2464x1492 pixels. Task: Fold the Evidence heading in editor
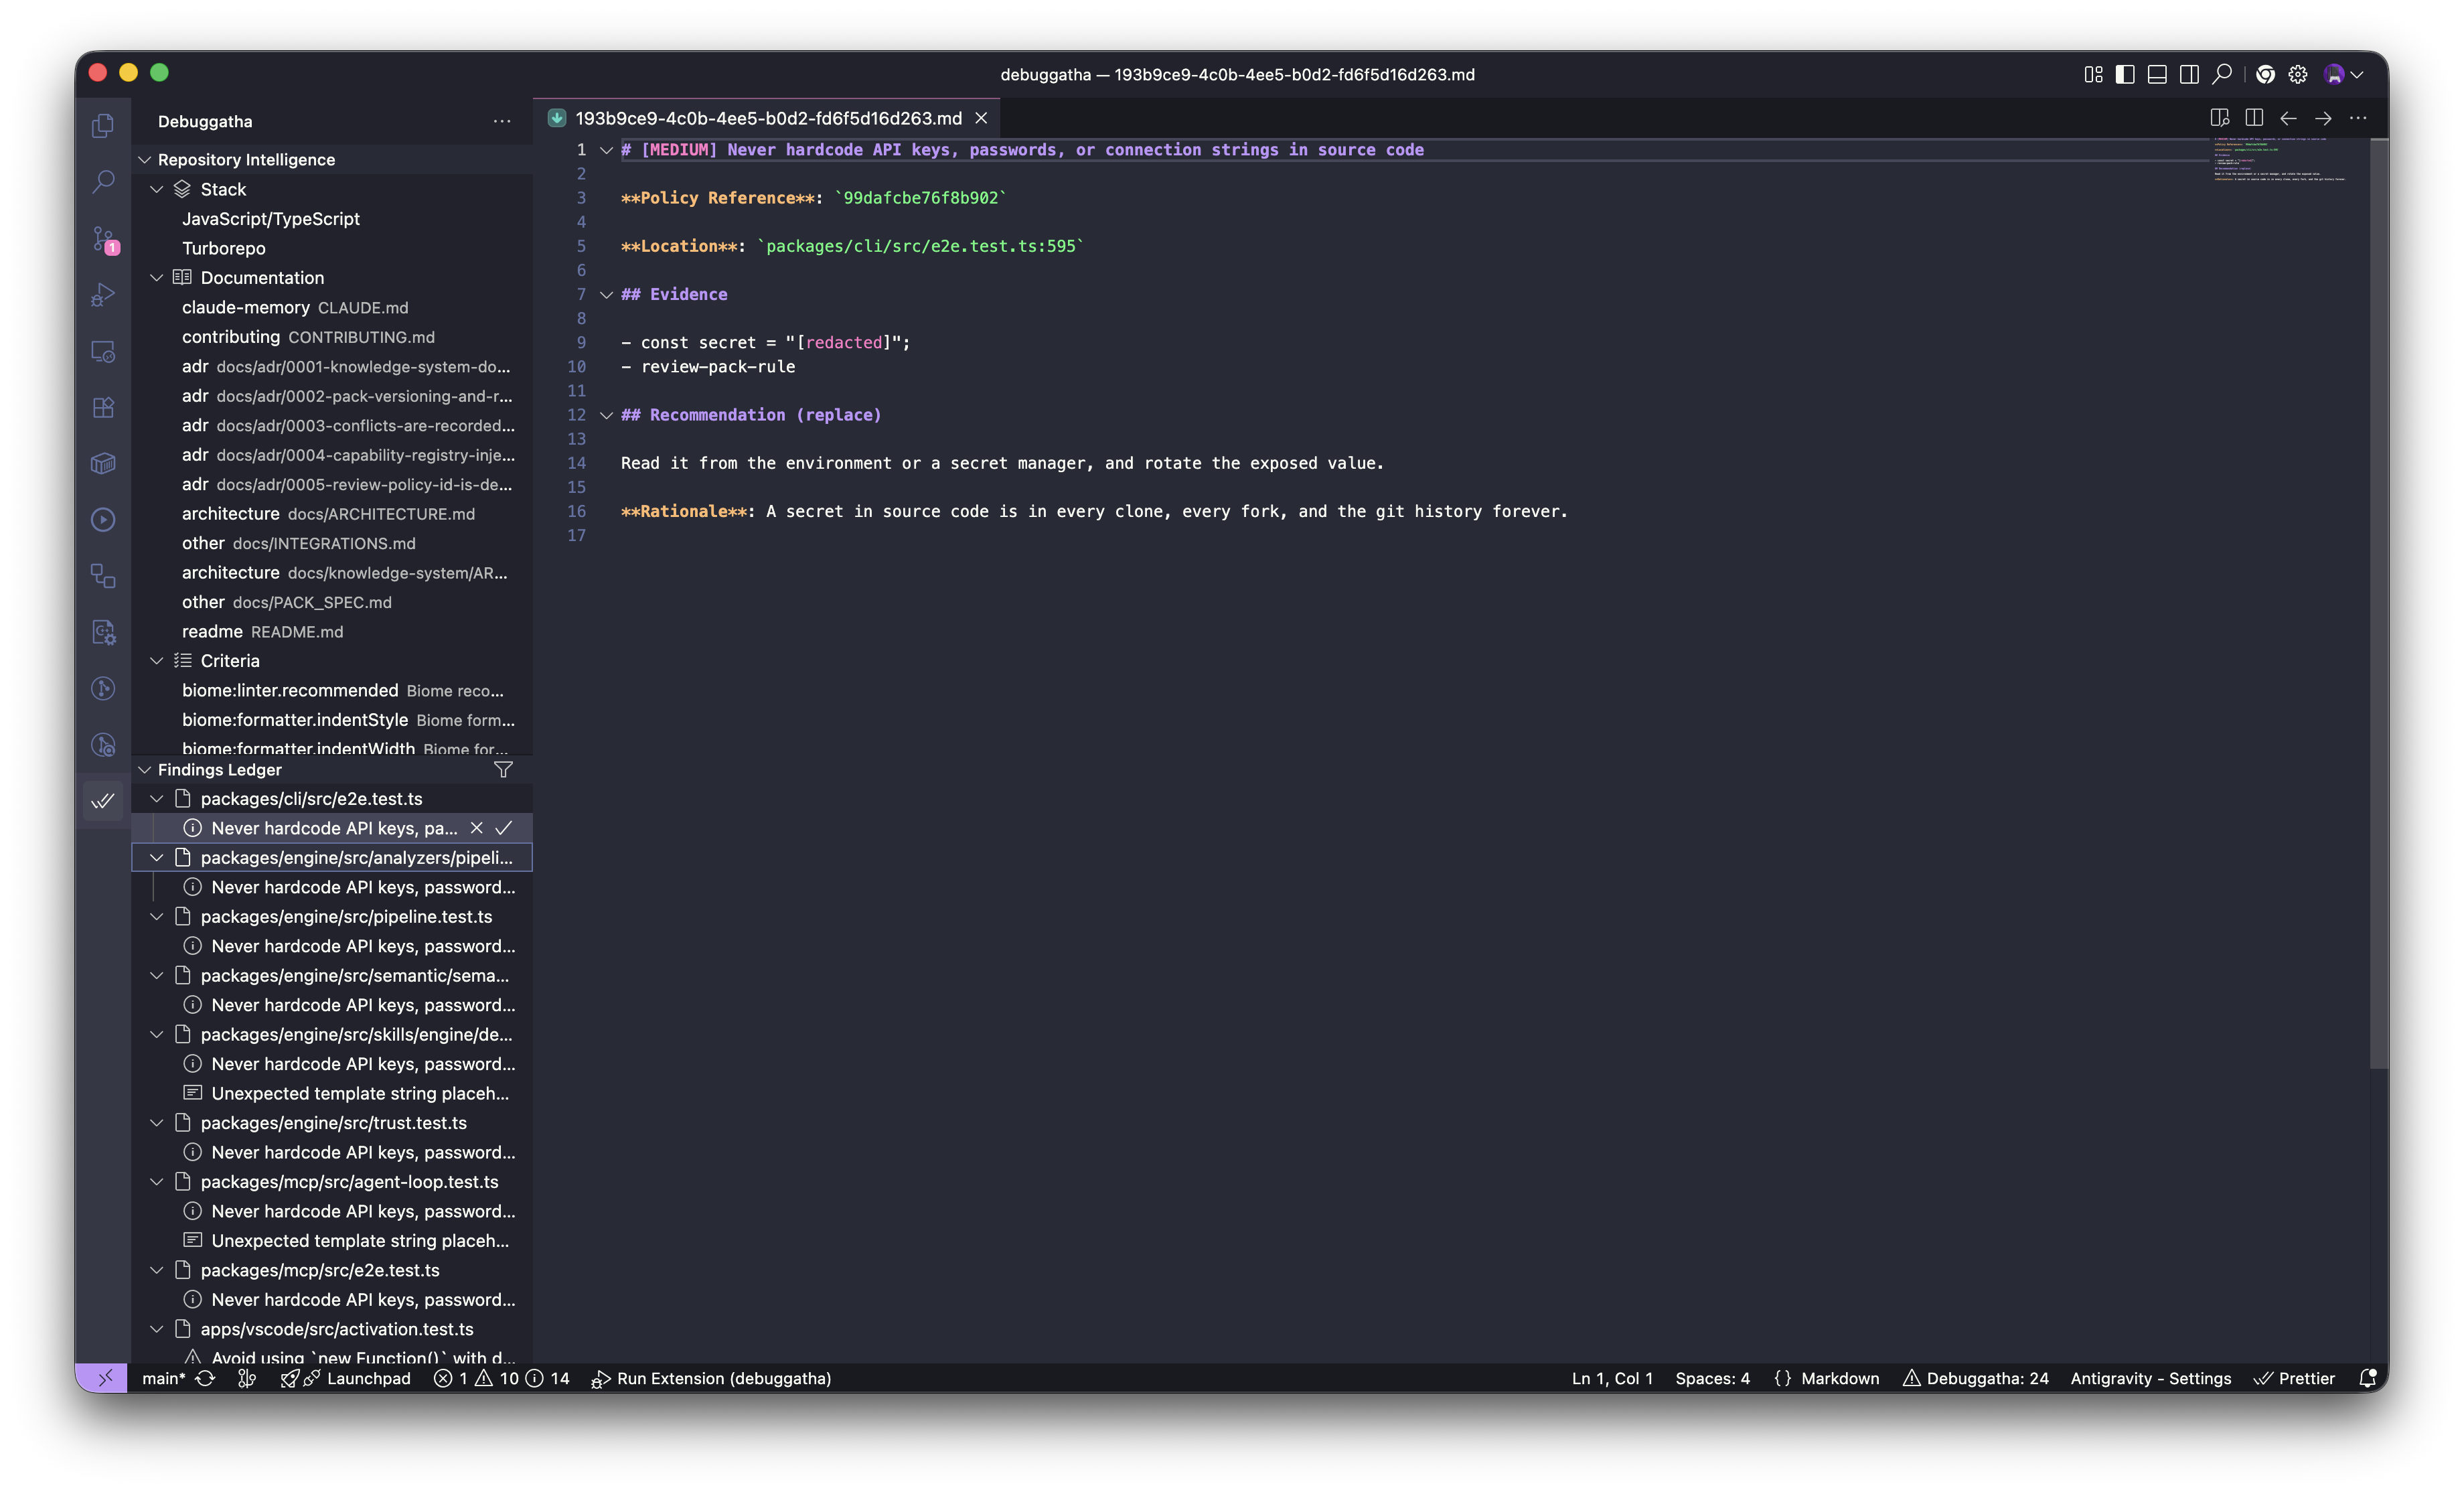[606, 294]
